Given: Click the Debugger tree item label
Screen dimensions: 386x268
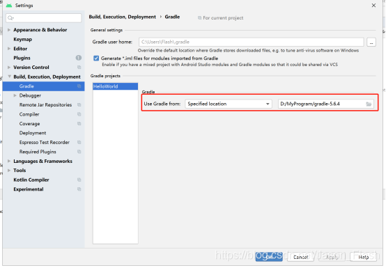Looking at the screenshot, I should pyautogui.click(x=30, y=95).
